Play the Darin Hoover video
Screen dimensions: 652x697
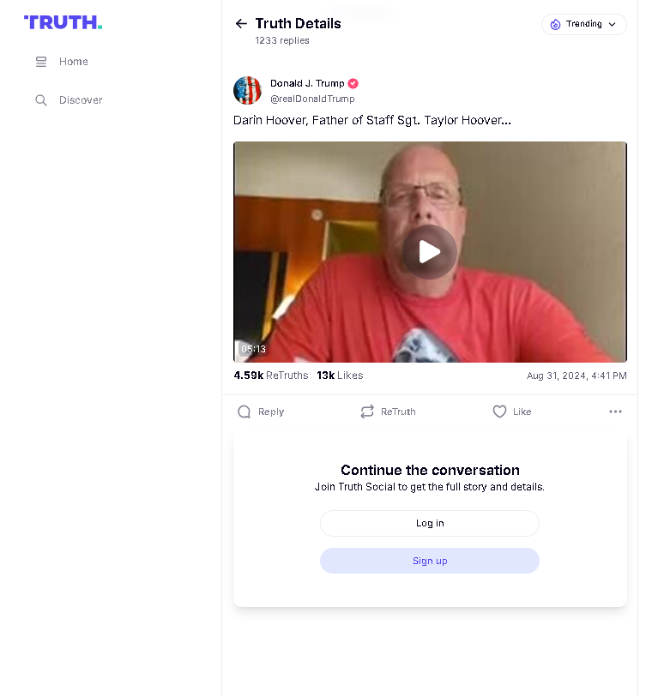pyautogui.click(x=430, y=252)
